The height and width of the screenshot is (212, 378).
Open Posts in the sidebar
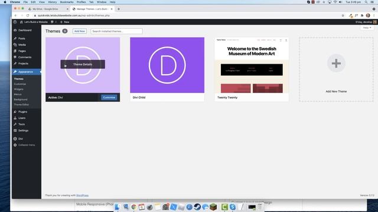tap(22, 38)
